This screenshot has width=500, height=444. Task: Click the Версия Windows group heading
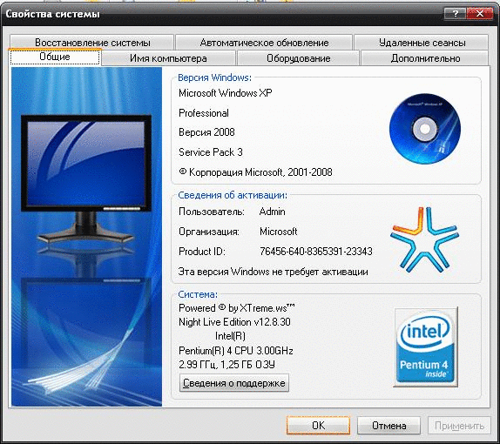pos(214,77)
